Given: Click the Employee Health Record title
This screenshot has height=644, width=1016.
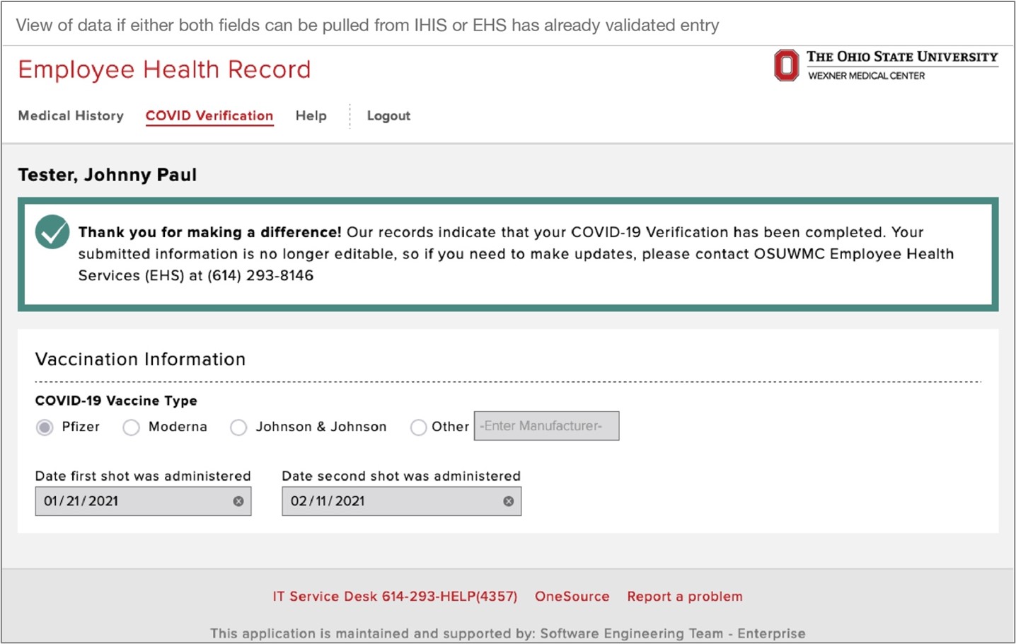Looking at the screenshot, I should 164,69.
